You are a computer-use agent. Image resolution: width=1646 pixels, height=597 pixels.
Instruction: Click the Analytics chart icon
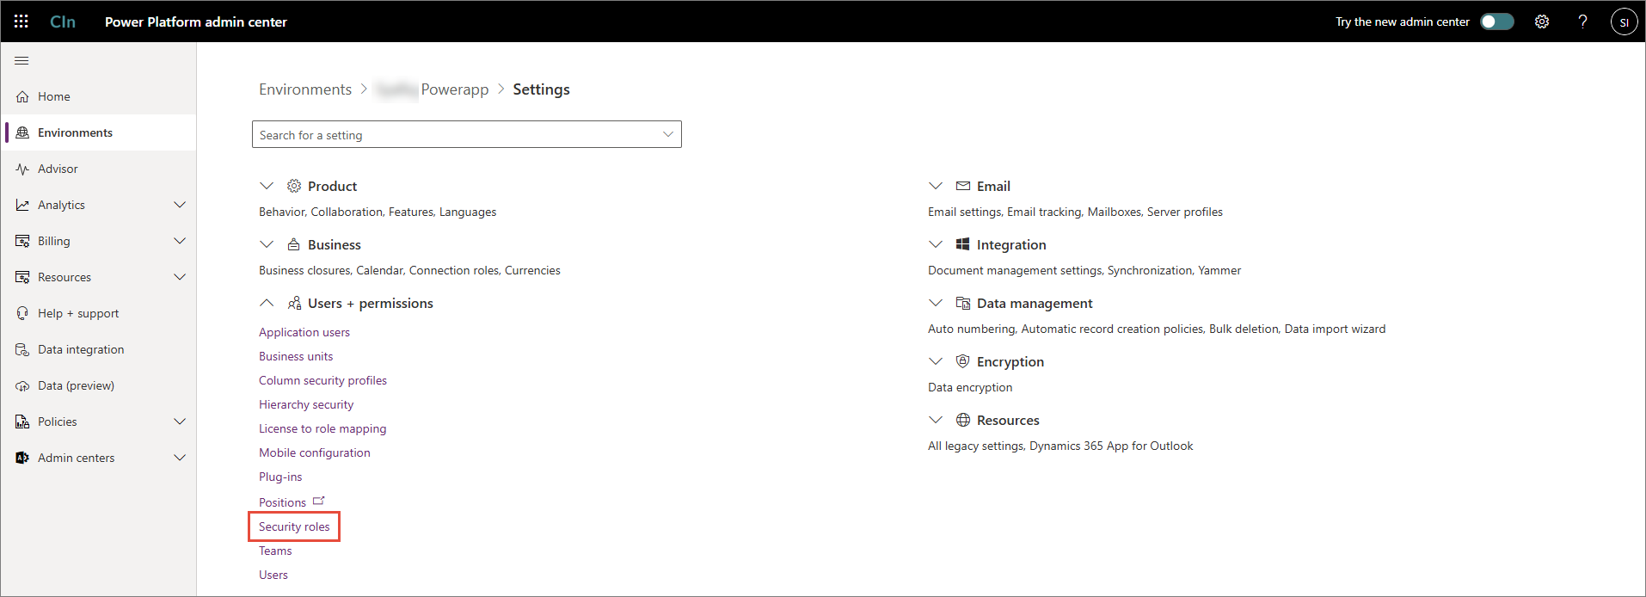pos(22,205)
